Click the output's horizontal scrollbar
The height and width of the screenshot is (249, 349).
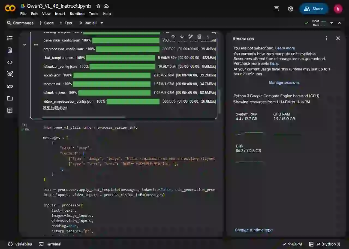point(84,117)
